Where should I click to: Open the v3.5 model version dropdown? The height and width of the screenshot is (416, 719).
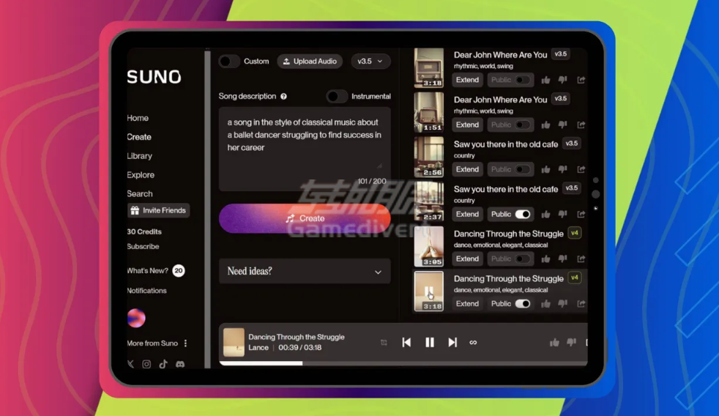coord(370,62)
